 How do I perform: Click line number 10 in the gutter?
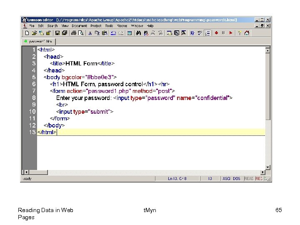pyautogui.click(x=32, y=112)
